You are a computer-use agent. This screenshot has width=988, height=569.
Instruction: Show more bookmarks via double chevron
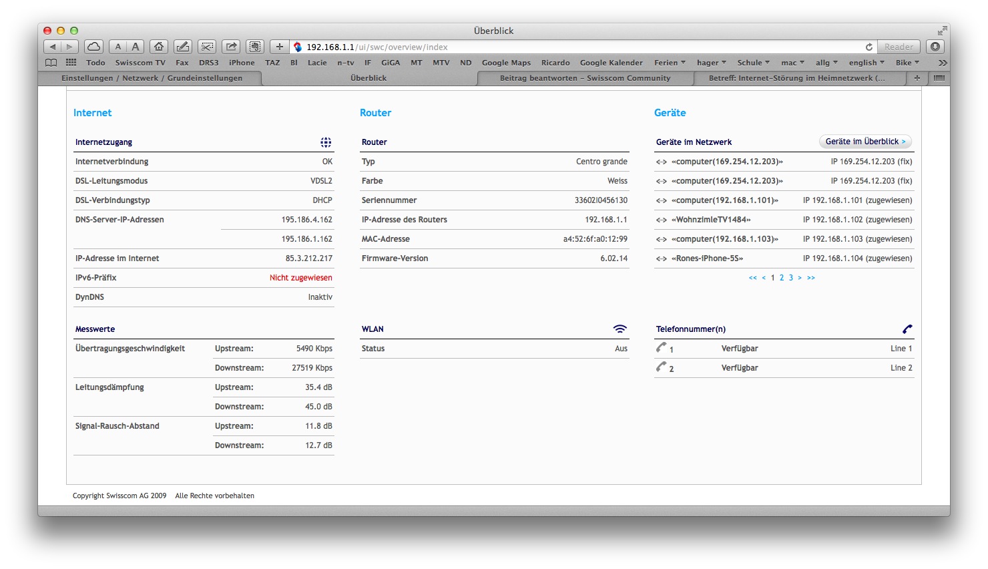942,63
